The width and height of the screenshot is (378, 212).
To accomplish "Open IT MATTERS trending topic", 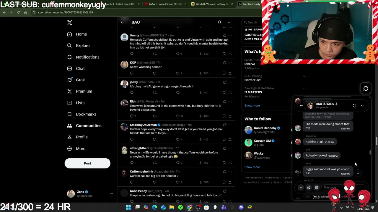I will 253,92.
